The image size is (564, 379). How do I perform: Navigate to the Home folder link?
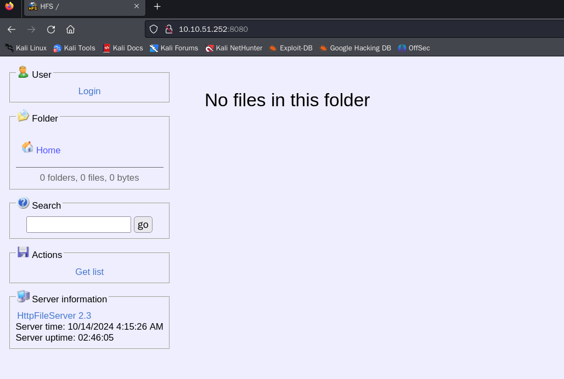[x=48, y=151]
